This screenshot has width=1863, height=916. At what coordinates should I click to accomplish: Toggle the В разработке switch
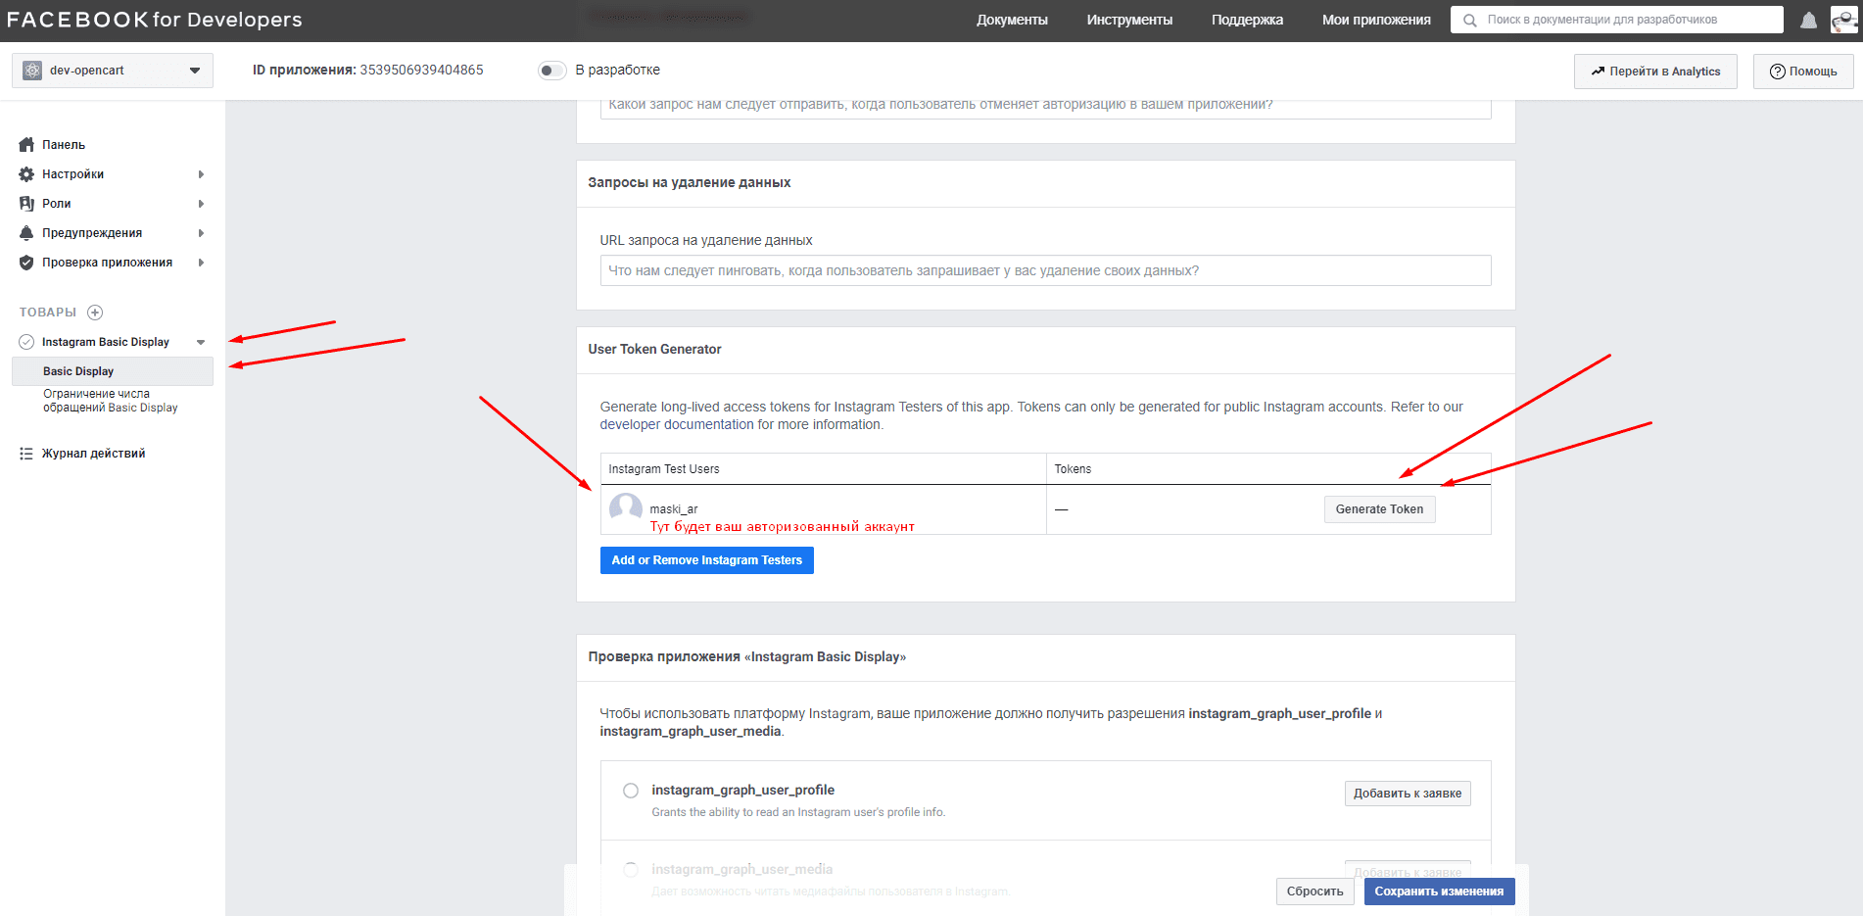pos(551,71)
